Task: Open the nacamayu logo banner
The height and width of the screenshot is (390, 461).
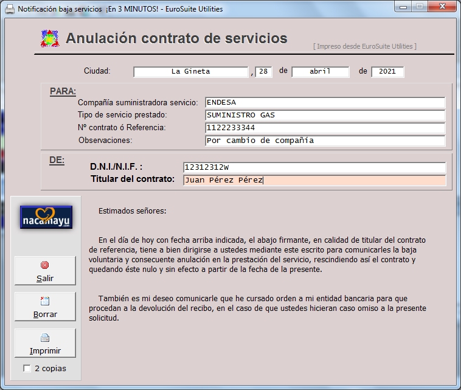Action: (x=46, y=217)
